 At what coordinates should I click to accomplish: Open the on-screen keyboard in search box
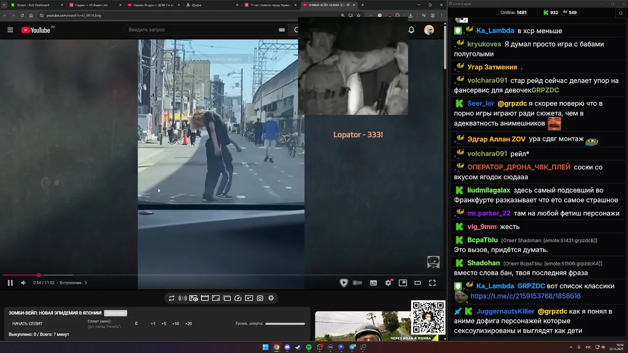tap(282, 30)
